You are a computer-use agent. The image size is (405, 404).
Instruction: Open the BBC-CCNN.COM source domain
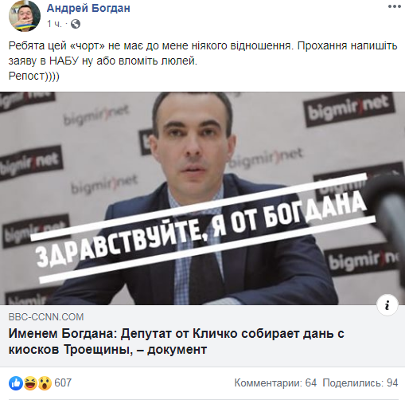click(x=46, y=317)
